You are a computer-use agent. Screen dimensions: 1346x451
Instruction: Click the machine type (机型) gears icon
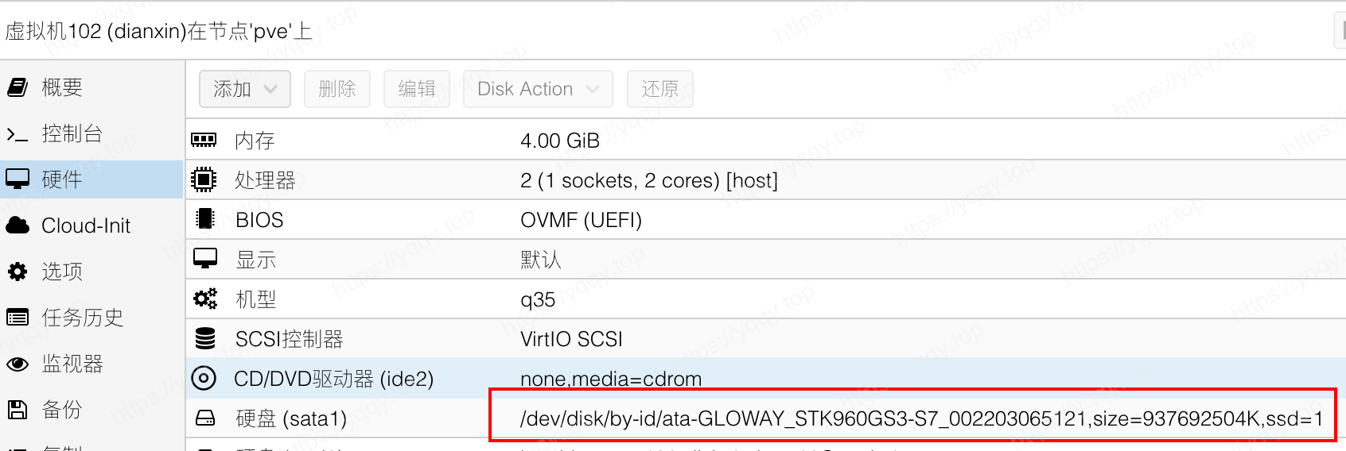coord(204,299)
